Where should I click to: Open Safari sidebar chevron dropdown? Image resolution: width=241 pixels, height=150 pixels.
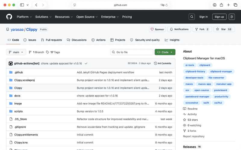pyautogui.click(x=27, y=5)
